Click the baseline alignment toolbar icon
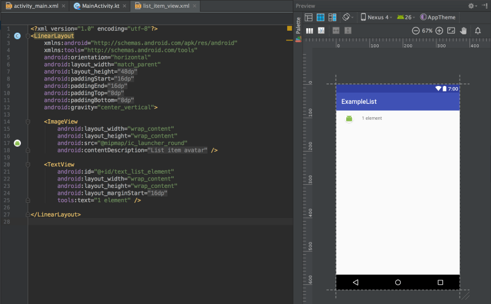Viewport: 491px width, 304px height. (x=321, y=31)
